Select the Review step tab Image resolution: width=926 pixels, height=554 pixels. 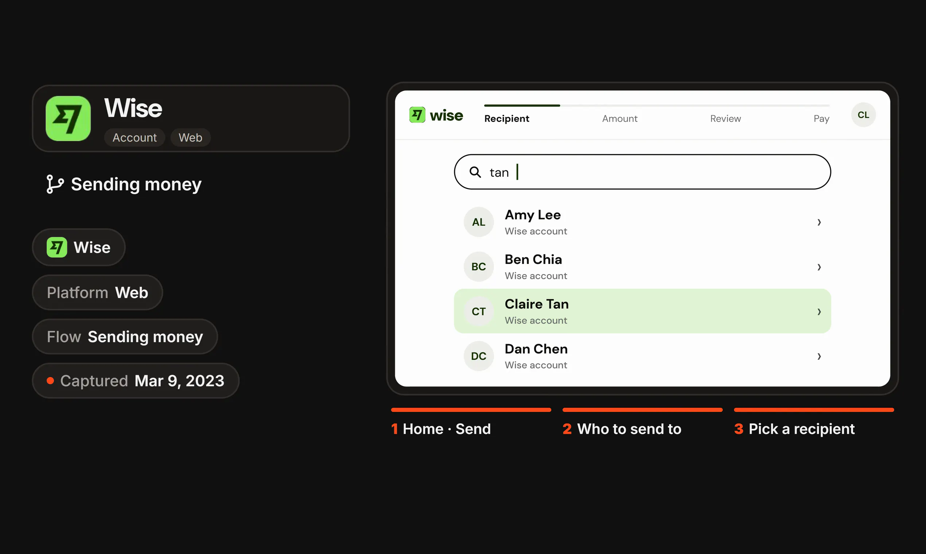[x=725, y=119]
